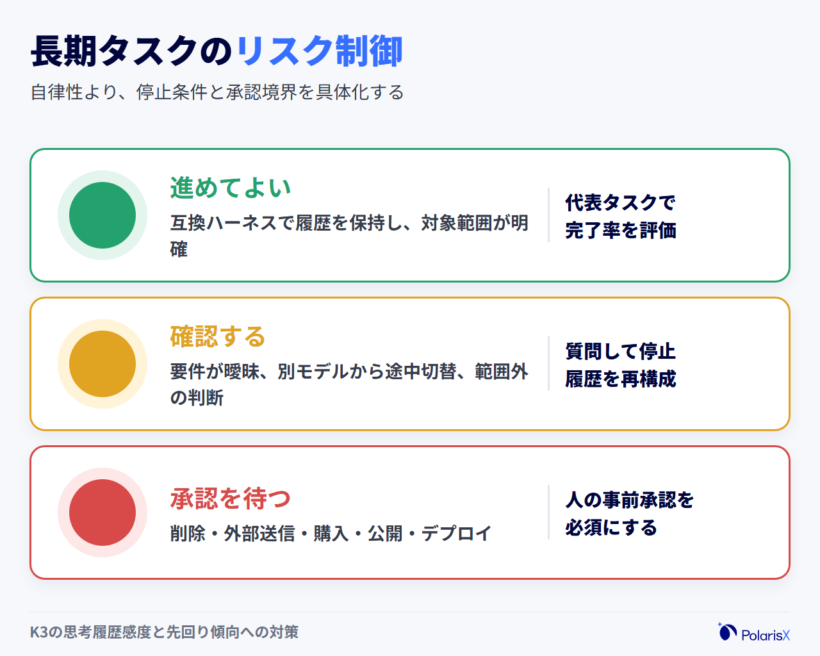Click the green circle indicator
Viewport: 820px width, 656px height.
pyautogui.click(x=102, y=215)
